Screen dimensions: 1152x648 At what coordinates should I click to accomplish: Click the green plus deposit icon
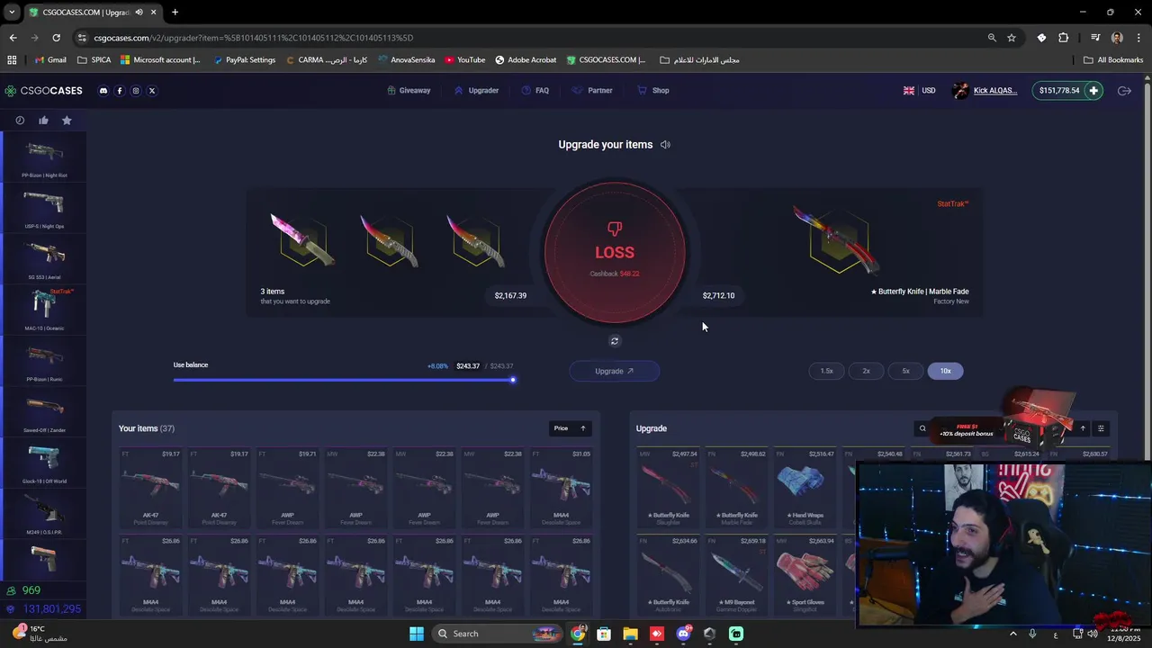click(x=1093, y=91)
